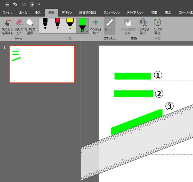193x182 pixels.
Task: Select the red pen
Action: [58, 24]
